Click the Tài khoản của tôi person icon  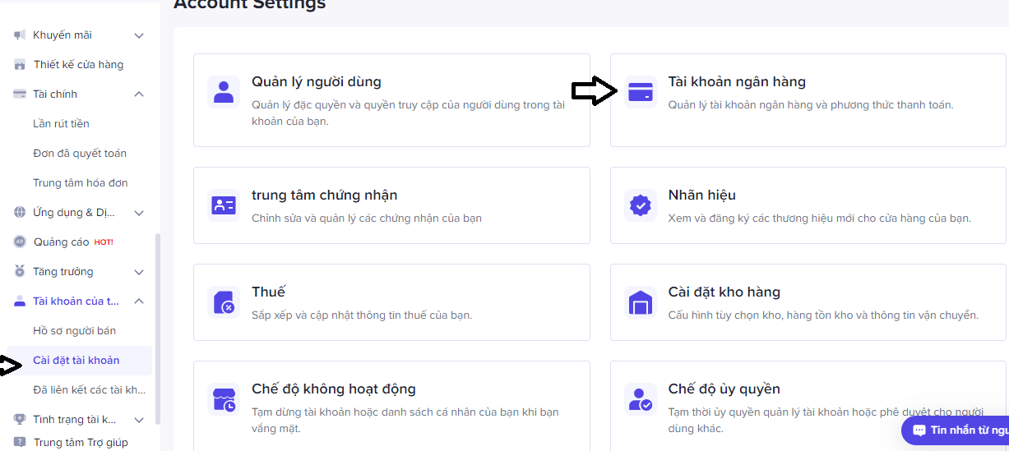tap(20, 301)
